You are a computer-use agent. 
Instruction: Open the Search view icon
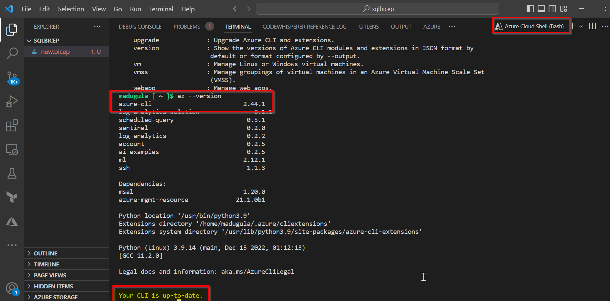click(12, 54)
